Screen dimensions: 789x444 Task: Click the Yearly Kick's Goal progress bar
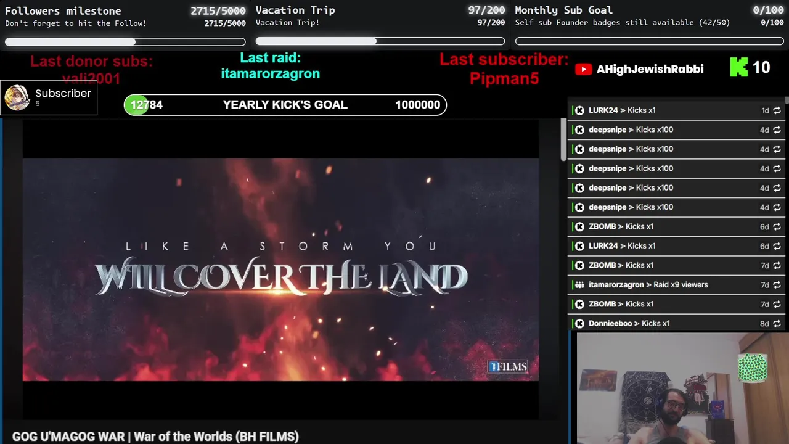[285, 105]
